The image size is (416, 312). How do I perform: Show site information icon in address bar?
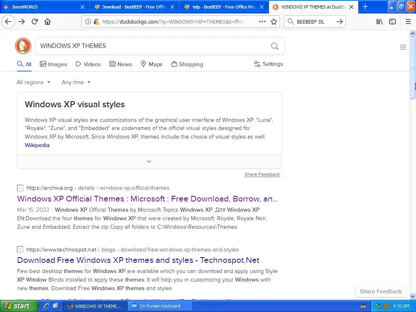click(x=88, y=22)
